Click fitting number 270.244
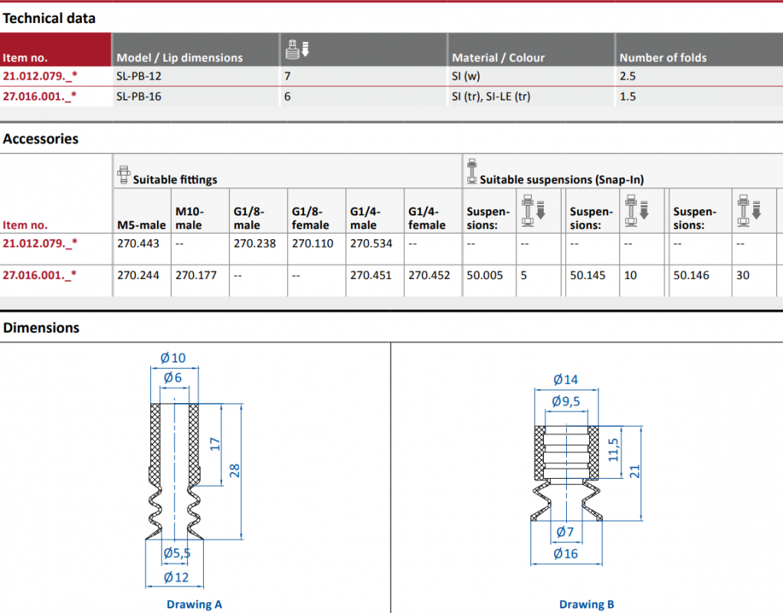Viewport: 783px width, 613px height. (139, 275)
